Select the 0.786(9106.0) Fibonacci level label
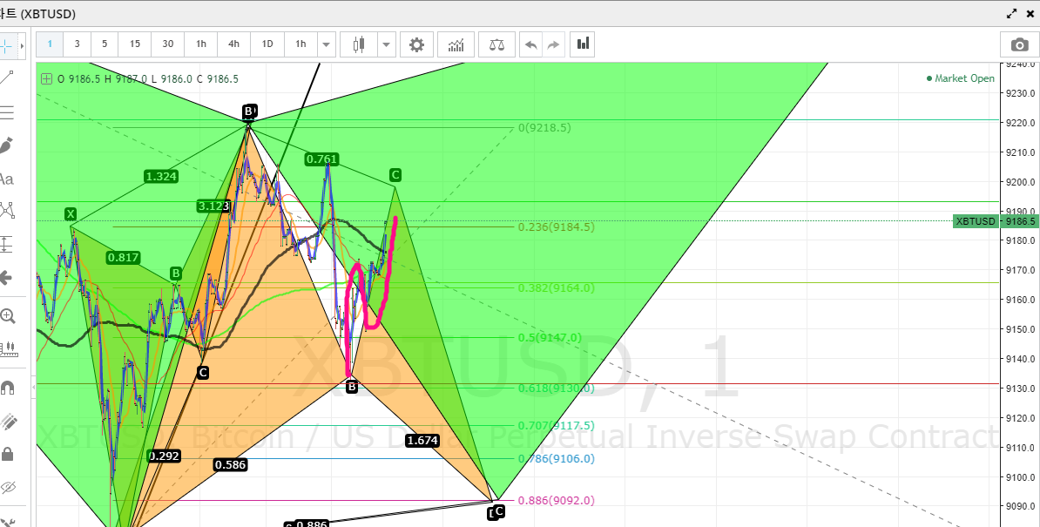The image size is (1040, 527). [x=557, y=458]
